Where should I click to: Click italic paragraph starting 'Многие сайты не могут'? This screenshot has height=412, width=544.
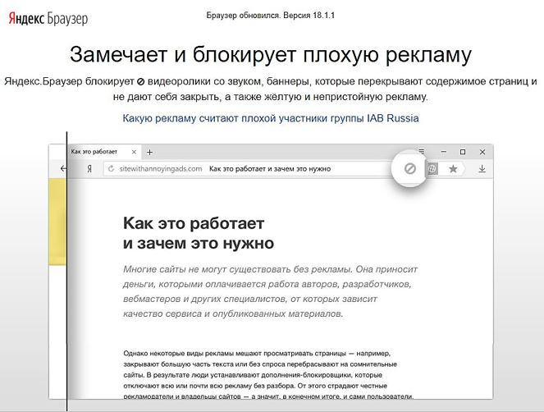coord(270,291)
